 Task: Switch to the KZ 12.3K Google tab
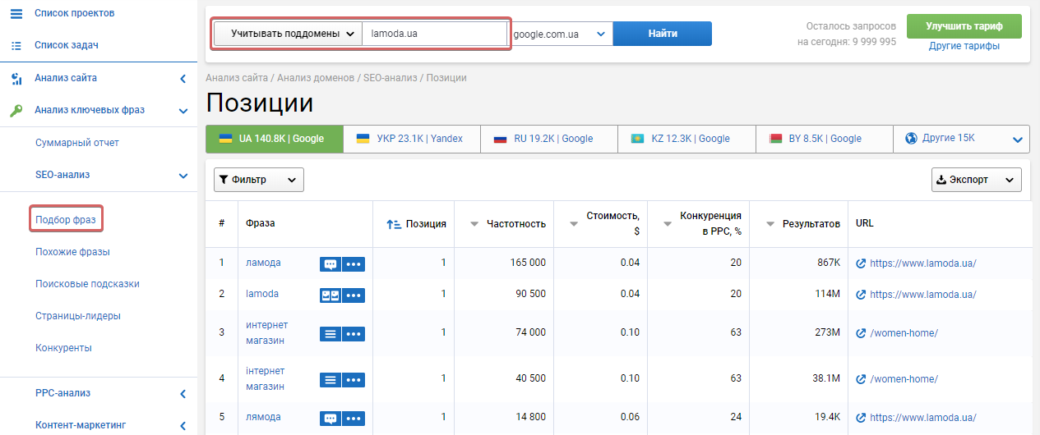pyautogui.click(x=686, y=139)
